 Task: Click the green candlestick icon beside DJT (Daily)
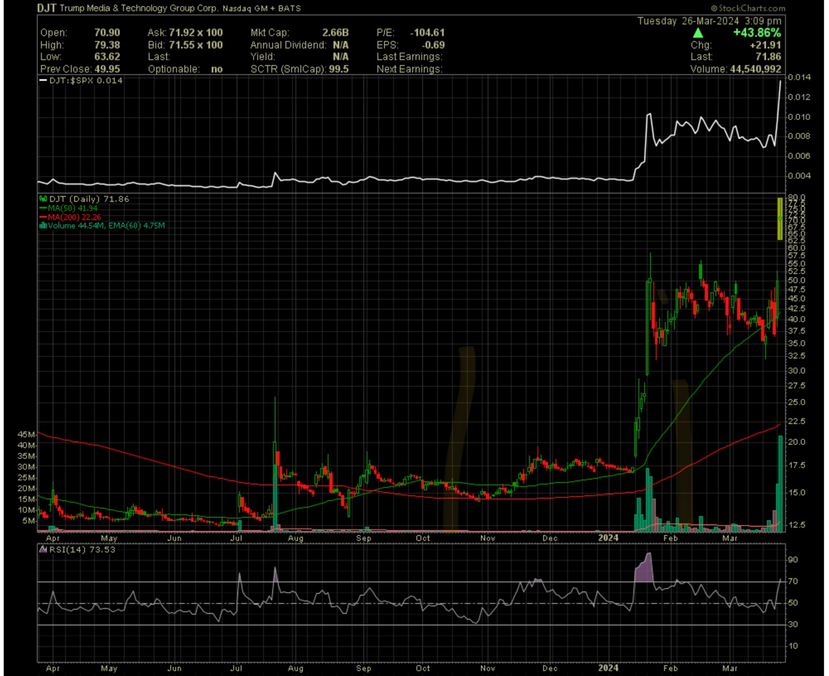[43, 199]
